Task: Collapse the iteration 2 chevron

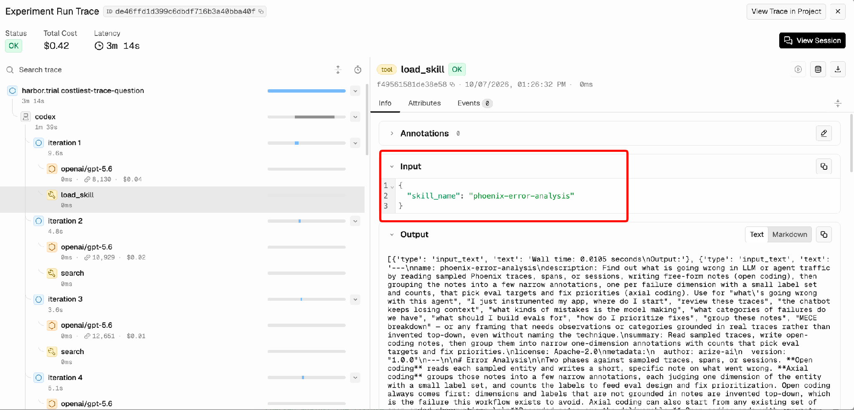Action: coord(355,221)
